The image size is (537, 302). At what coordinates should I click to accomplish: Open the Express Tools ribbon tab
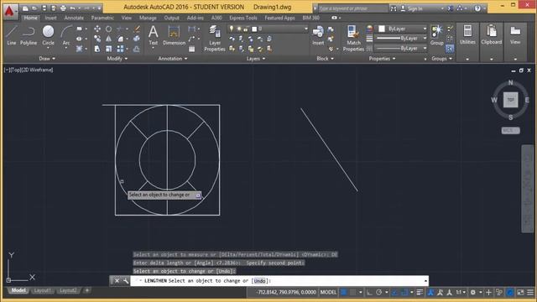243,18
